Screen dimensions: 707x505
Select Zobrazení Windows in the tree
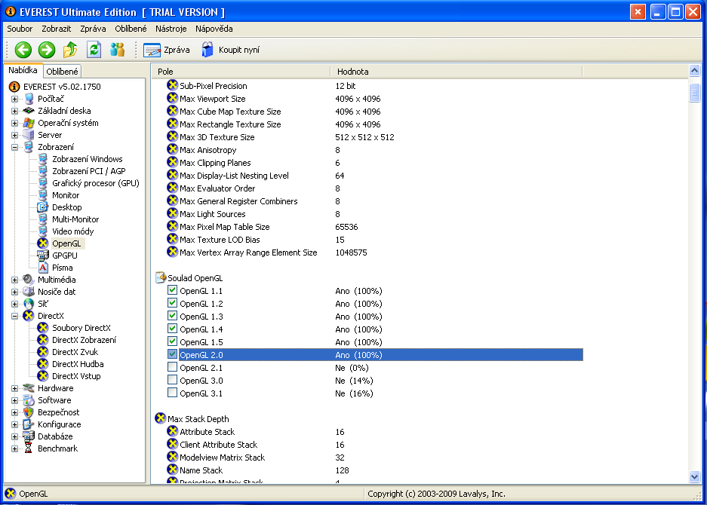coord(87,159)
